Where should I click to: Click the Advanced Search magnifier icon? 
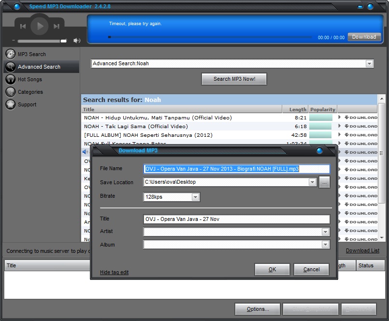(11, 67)
